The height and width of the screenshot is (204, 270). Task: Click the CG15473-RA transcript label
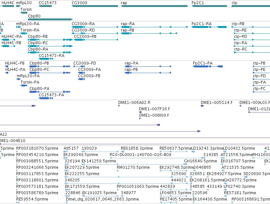51,55
